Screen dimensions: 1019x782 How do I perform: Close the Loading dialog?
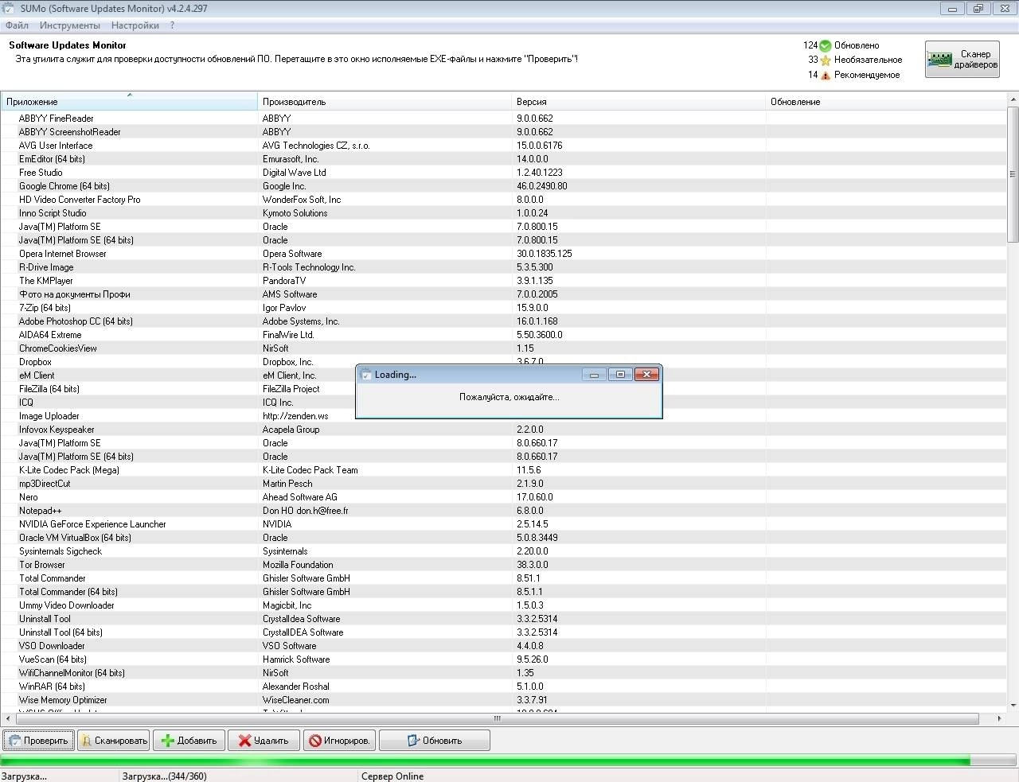click(646, 374)
